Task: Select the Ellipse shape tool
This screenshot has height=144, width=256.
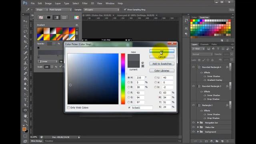Action: pyautogui.click(x=25, y=110)
